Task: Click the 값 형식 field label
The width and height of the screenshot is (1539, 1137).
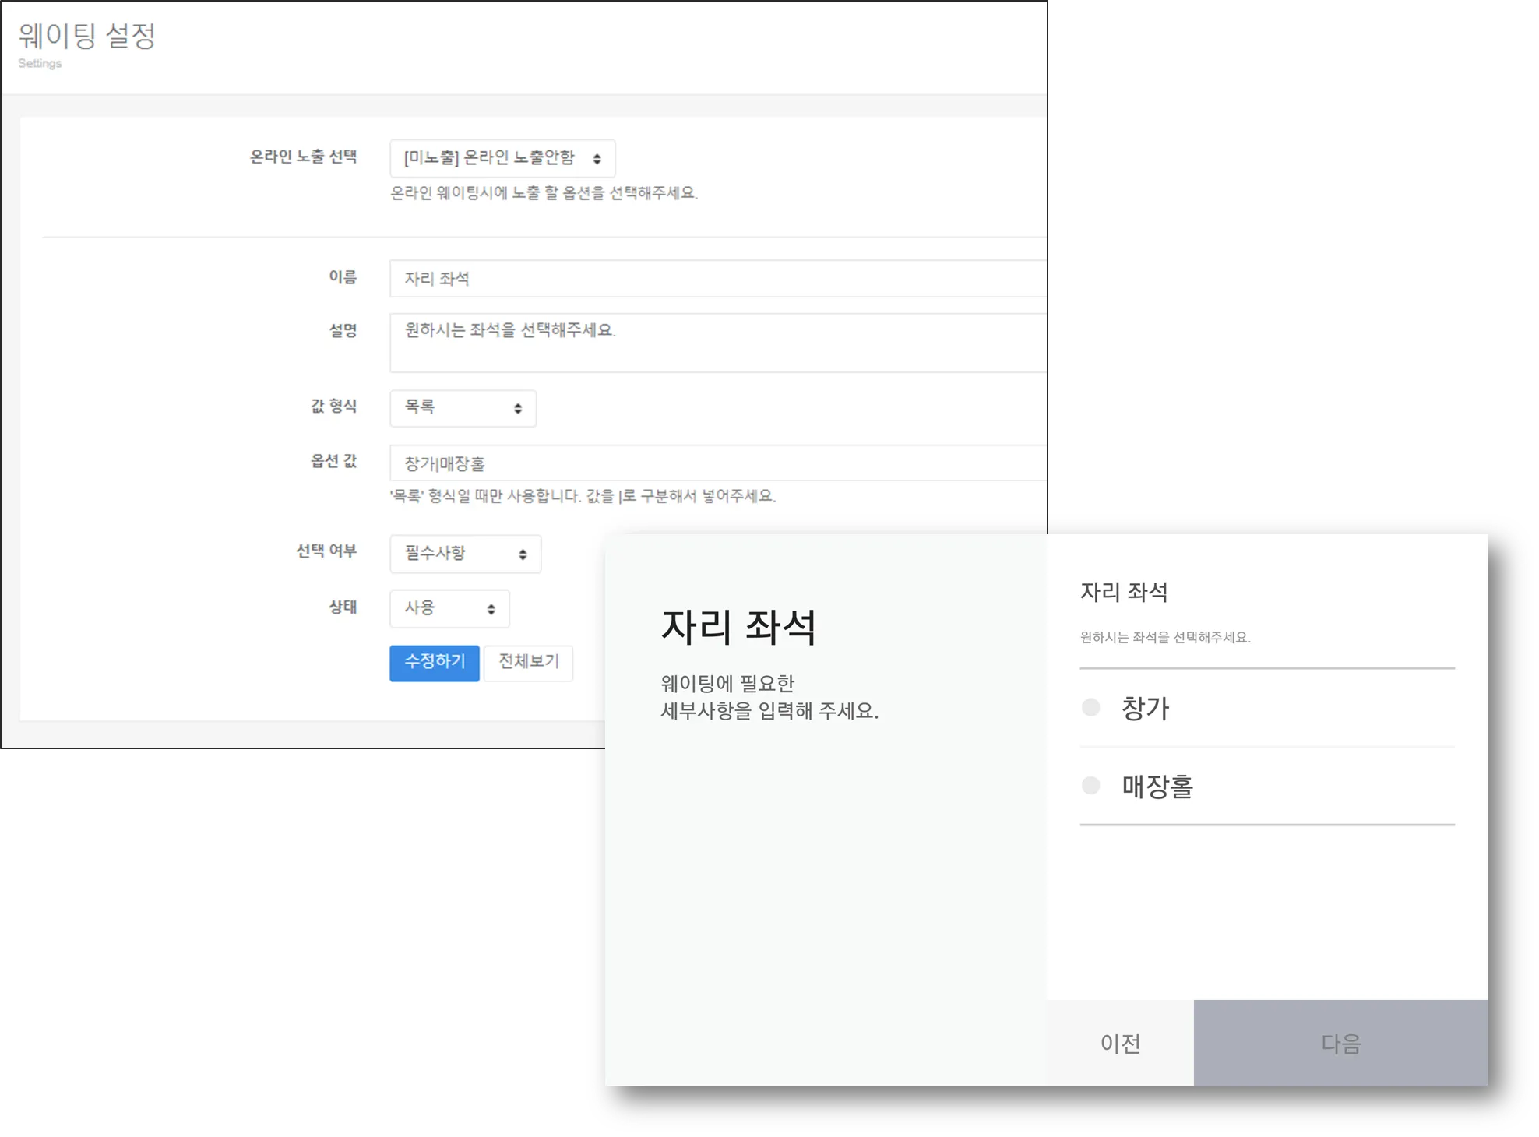Action: [x=333, y=406]
